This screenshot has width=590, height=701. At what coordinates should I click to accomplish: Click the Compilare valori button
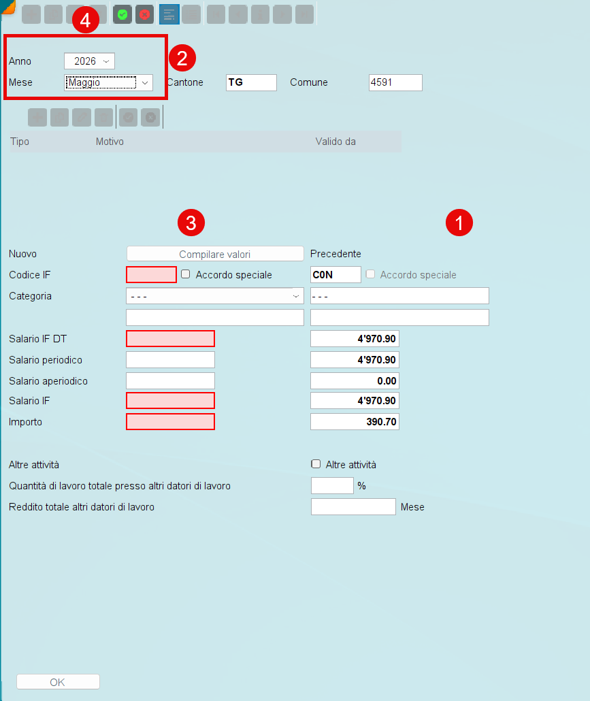(215, 254)
